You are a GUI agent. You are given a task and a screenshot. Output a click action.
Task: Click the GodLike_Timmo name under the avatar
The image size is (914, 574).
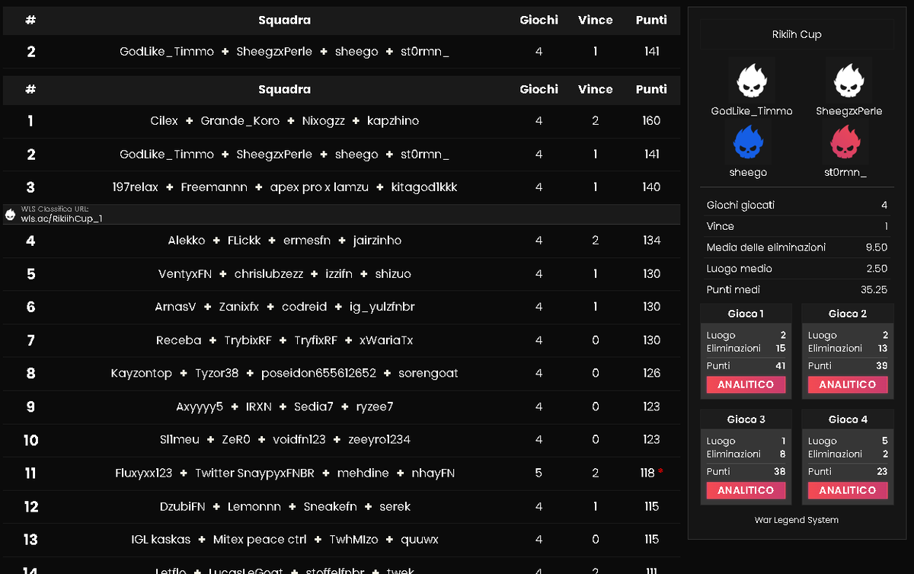(x=752, y=111)
